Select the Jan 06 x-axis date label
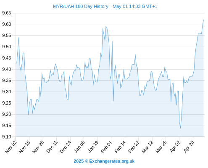This screenshot has height=168, width=208. [79, 147]
